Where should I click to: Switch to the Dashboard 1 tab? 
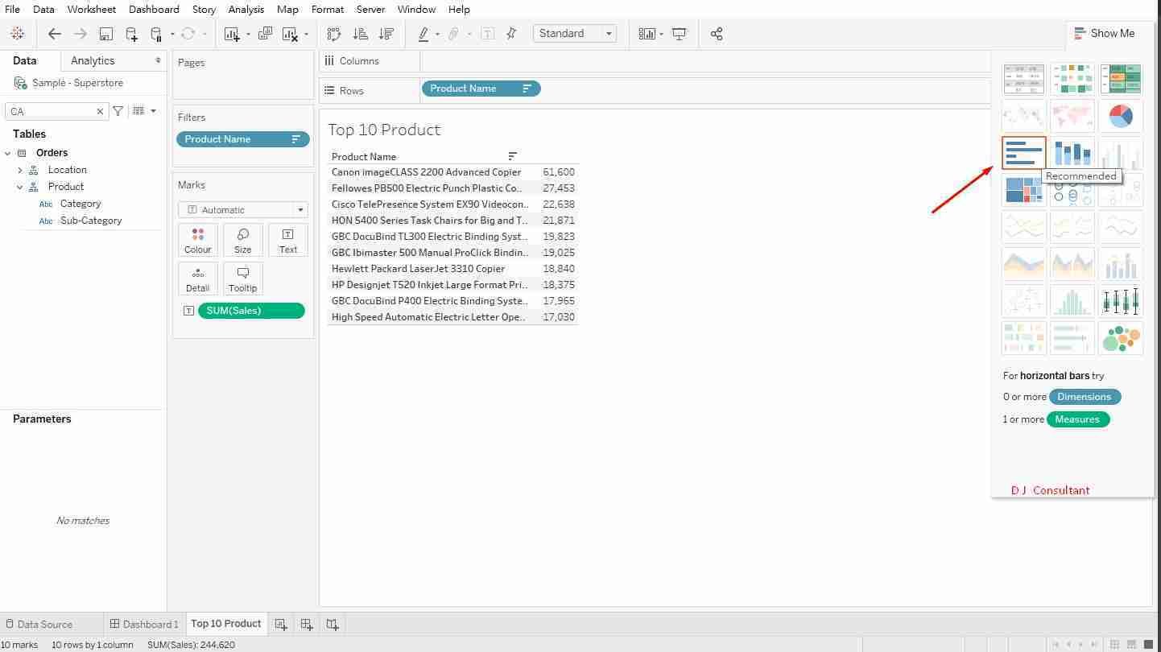pos(144,624)
